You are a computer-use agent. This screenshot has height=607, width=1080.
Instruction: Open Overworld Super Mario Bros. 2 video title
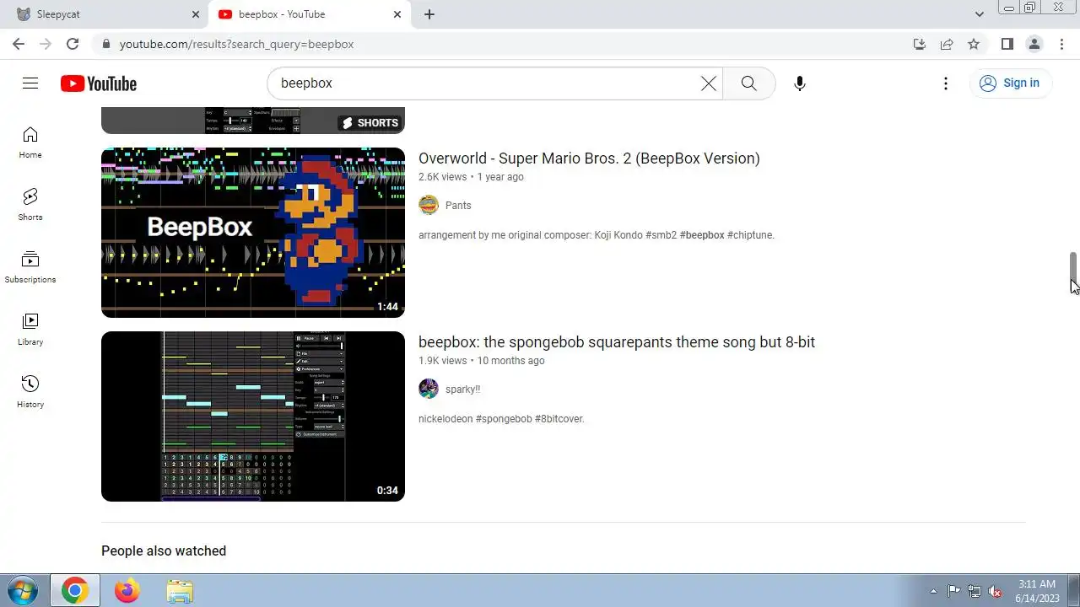(589, 158)
